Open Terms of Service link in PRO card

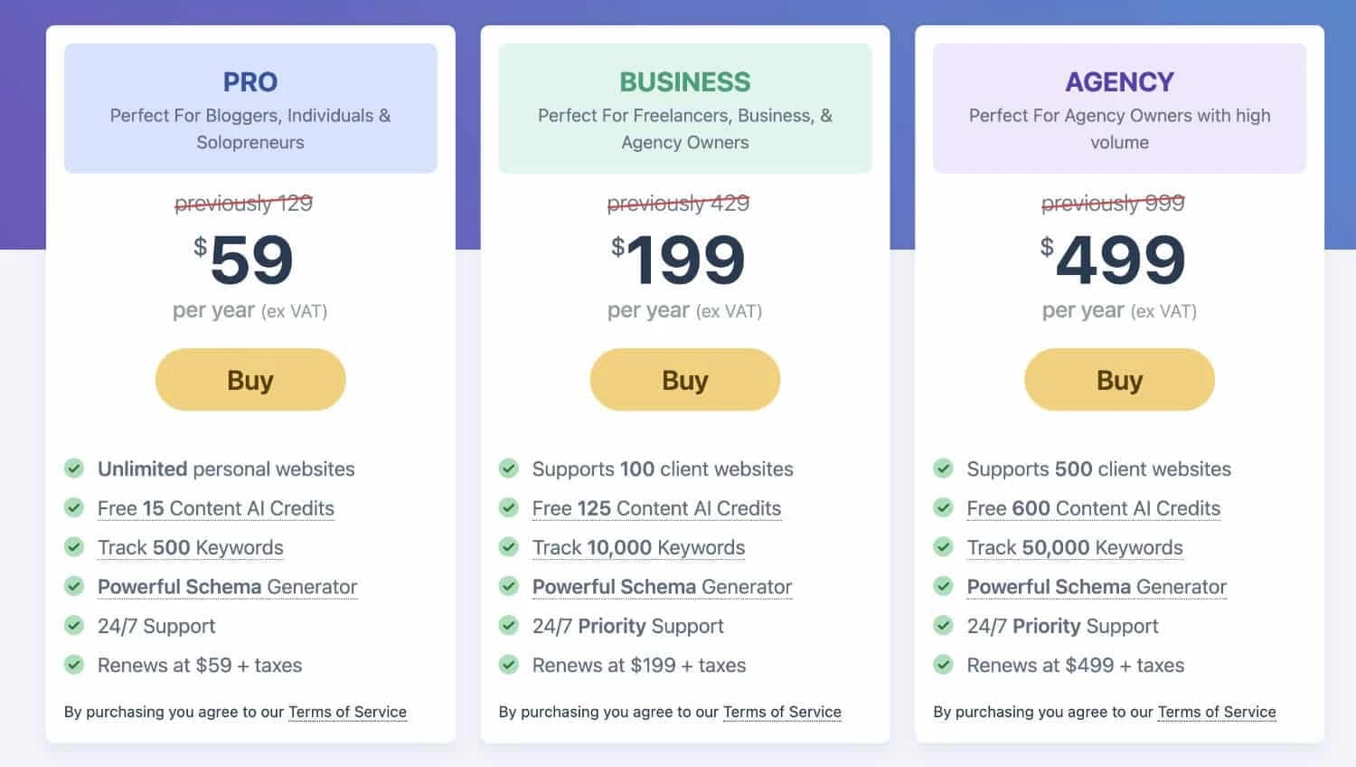point(347,712)
